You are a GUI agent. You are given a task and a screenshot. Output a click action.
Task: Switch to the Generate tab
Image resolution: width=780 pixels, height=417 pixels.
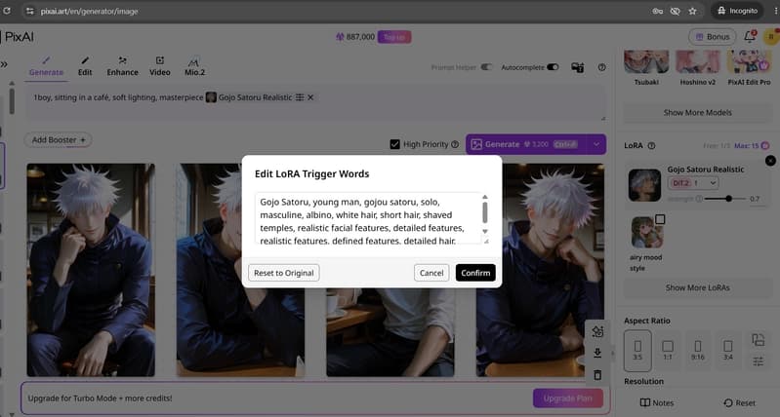click(46, 66)
